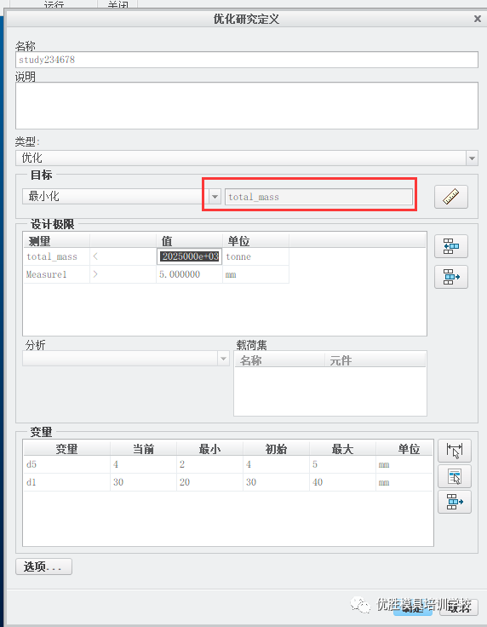Click the less-than operator for total_mass
Viewport: 487px width, 627px height.
tap(95, 256)
